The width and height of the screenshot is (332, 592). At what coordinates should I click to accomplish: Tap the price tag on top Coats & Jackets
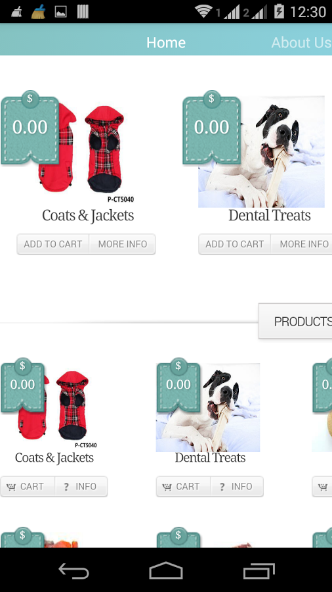tap(30, 128)
